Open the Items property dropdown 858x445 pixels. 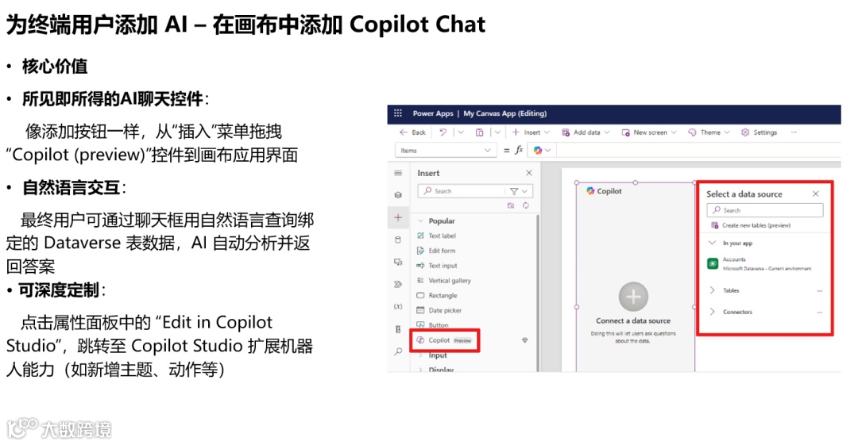coord(446,151)
